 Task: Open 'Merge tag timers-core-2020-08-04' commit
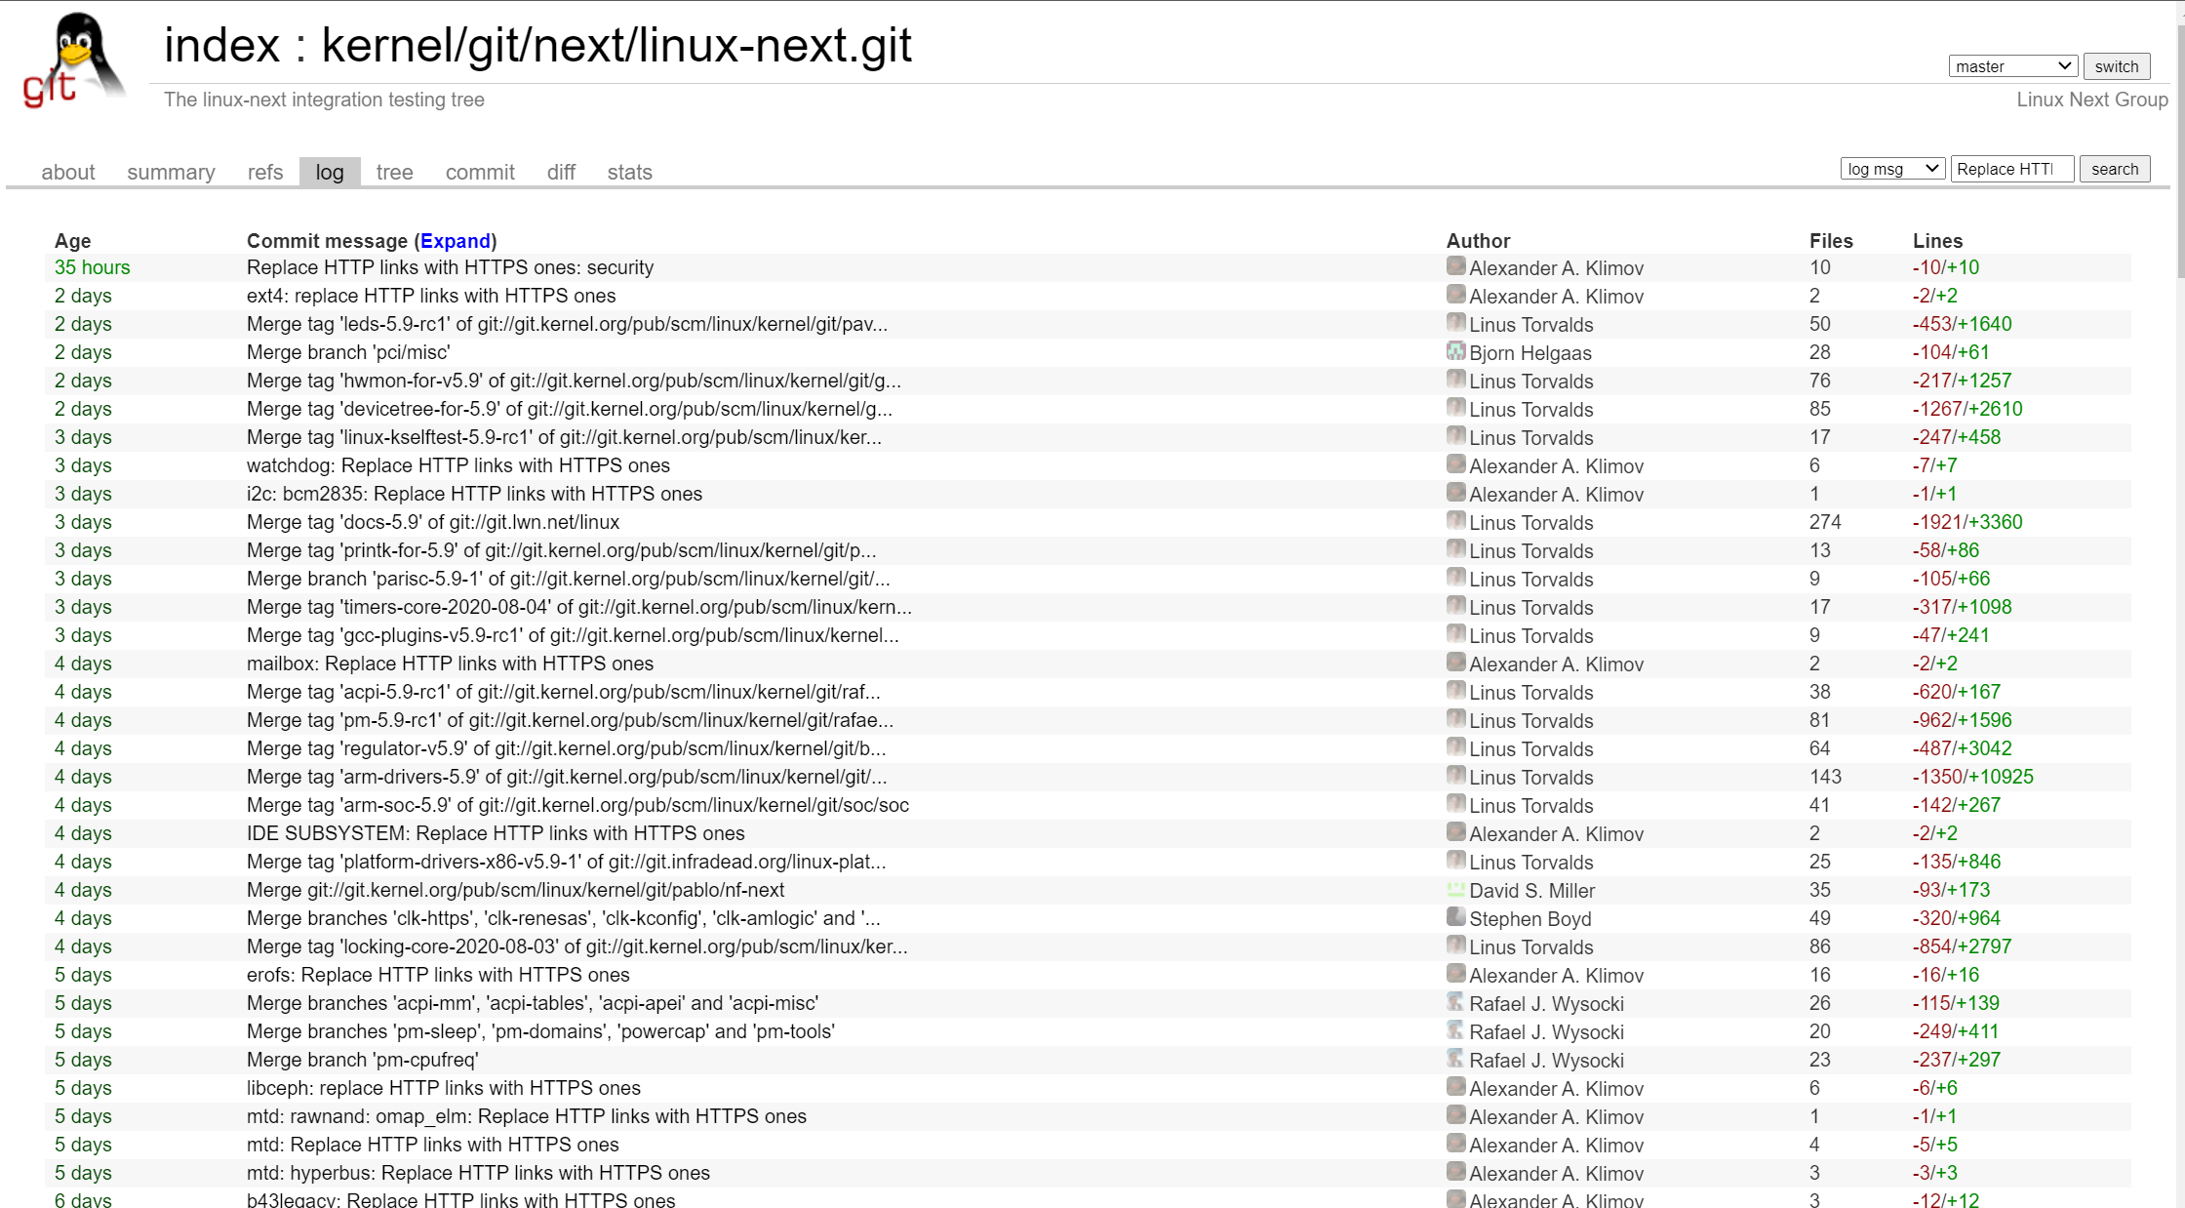click(579, 607)
